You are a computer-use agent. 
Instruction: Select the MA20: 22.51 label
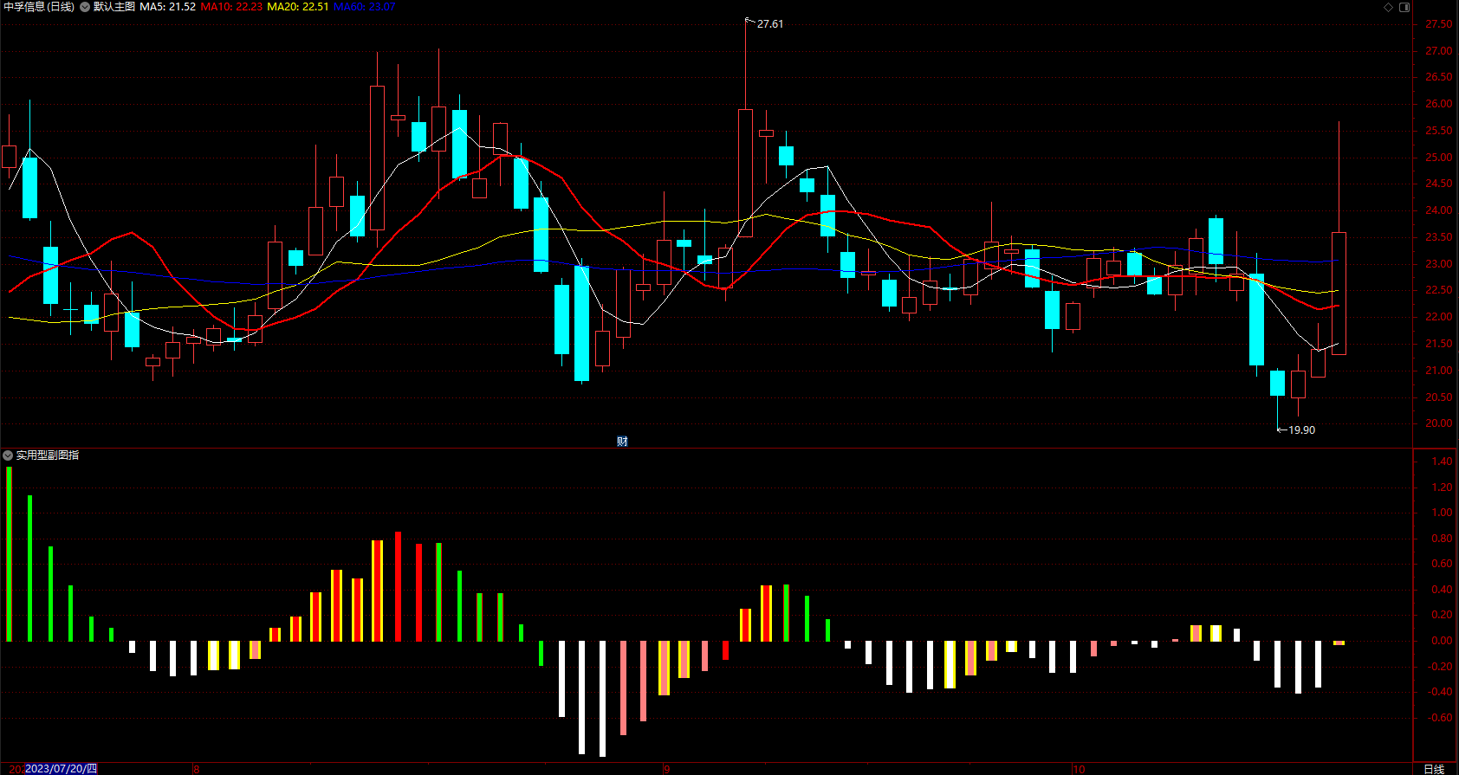pyautogui.click(x=298, y=7)
